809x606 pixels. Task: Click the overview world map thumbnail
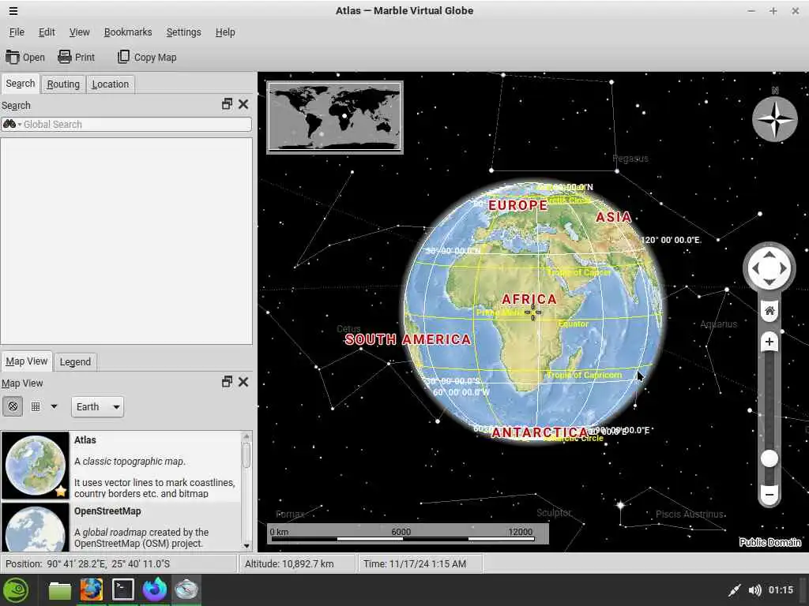pyautogui.click(x=334, y=118)
